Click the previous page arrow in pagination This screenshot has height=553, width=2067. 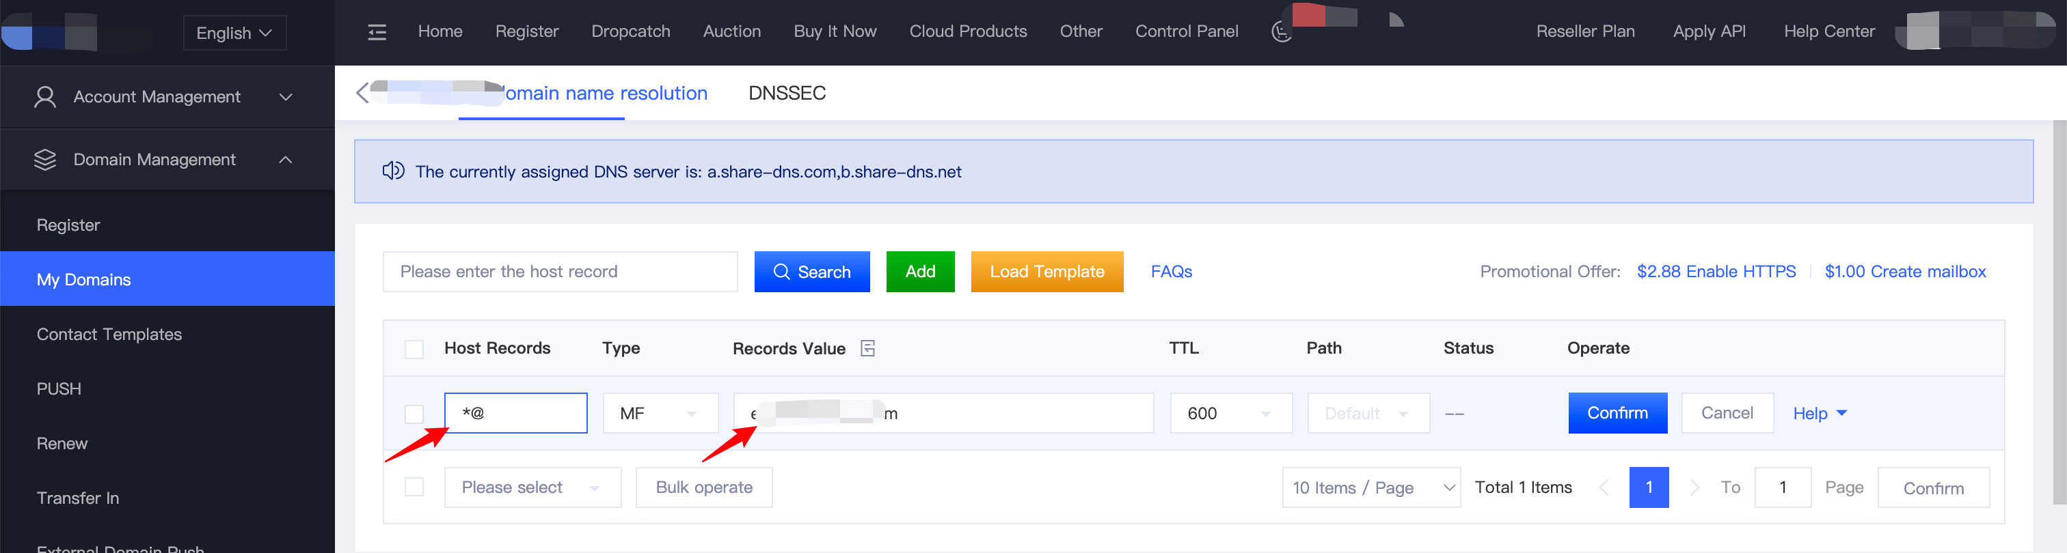click(1604, 487)
